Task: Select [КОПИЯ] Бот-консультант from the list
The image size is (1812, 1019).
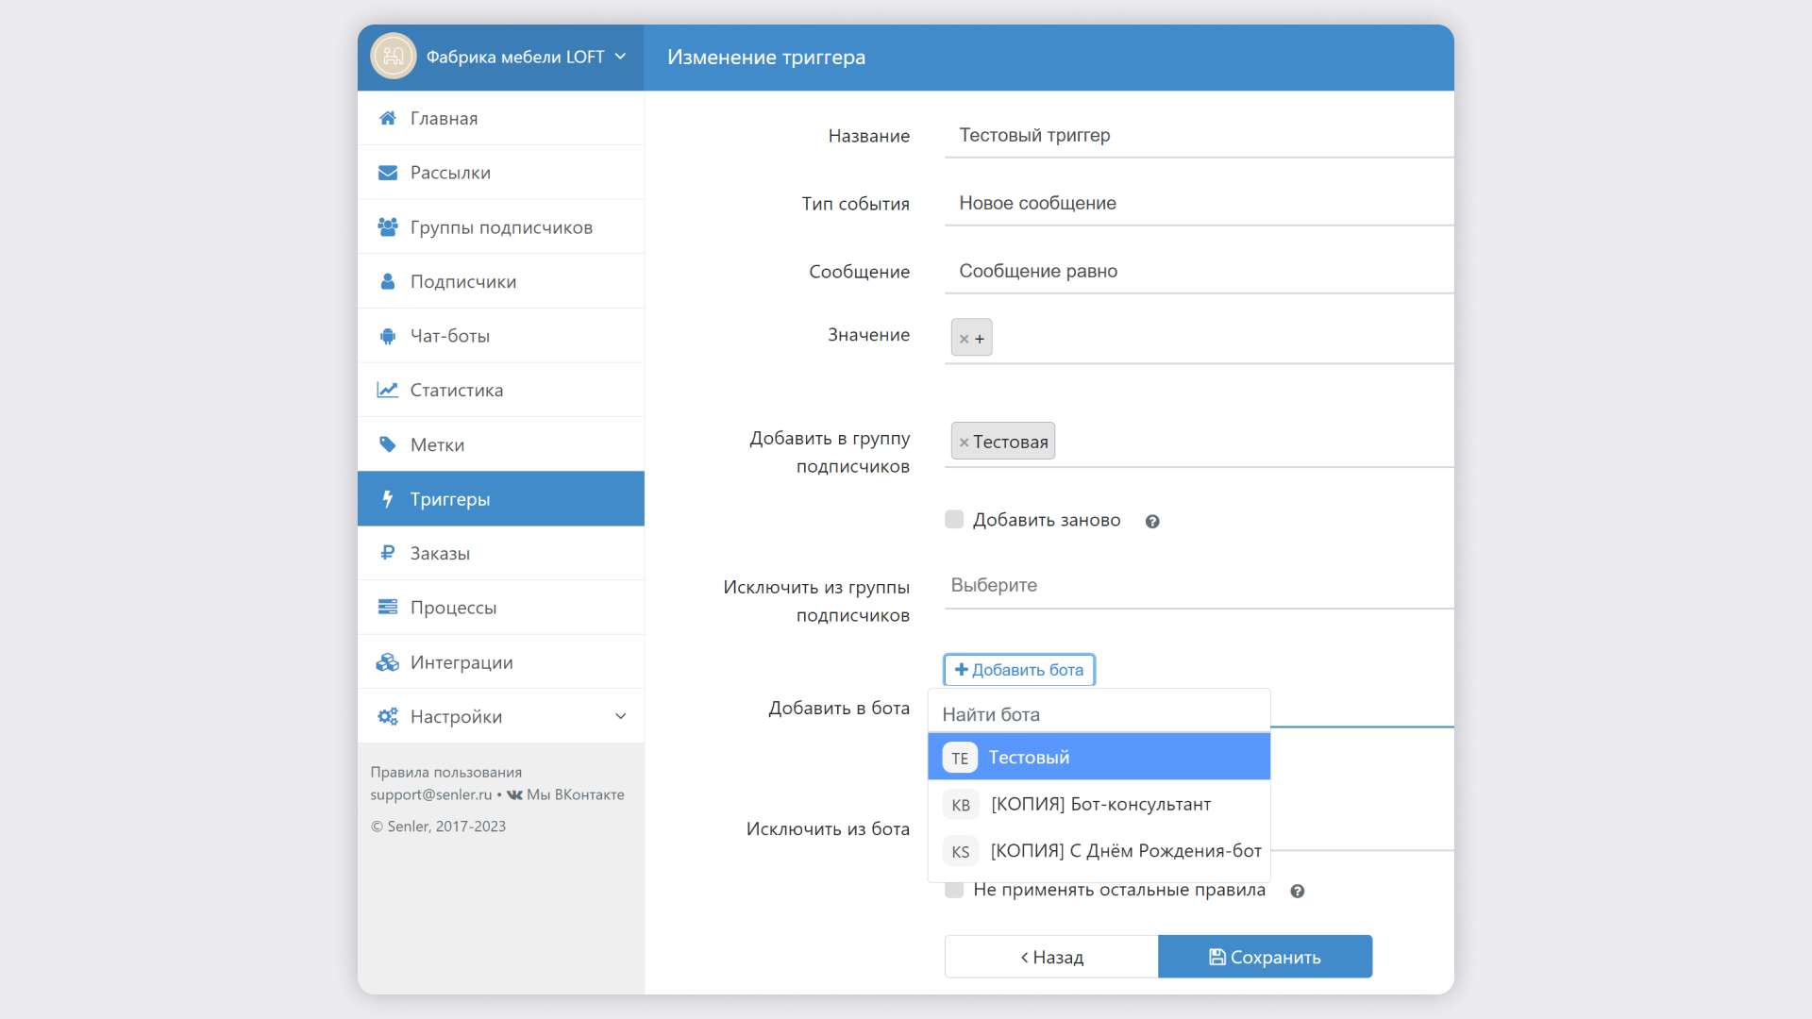Action: [1099, 804]
